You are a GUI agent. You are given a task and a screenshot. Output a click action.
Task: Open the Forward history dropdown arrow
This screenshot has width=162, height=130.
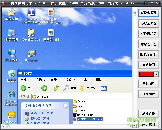point(50,88)
